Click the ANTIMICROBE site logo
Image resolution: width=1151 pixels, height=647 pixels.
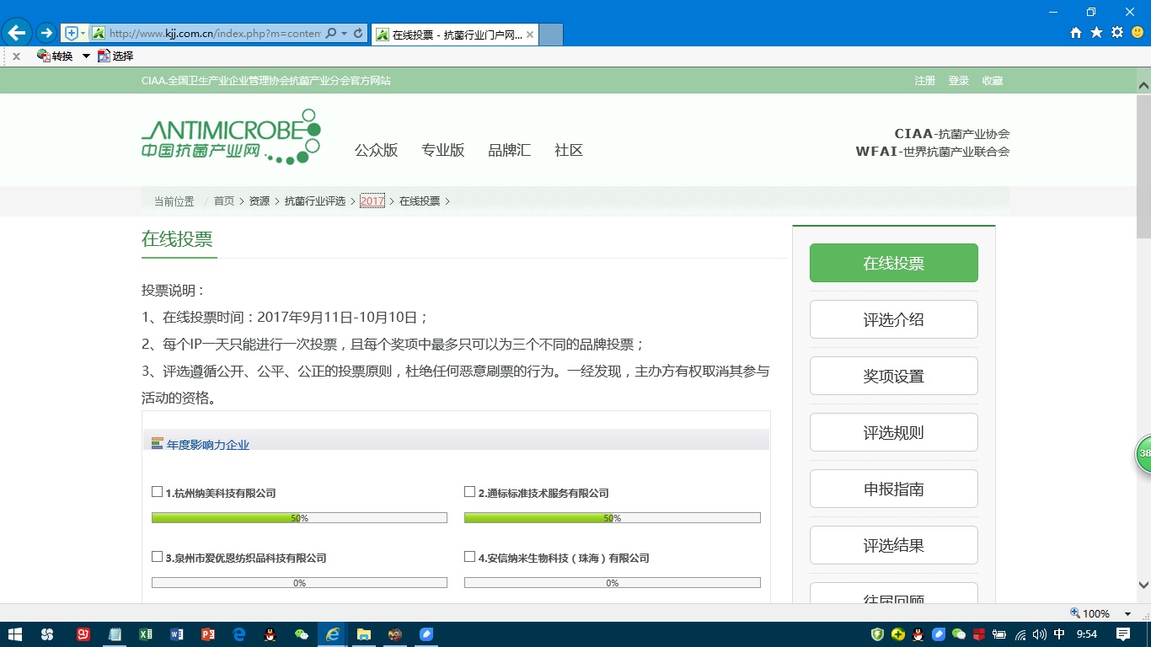(x=231, y=136)
